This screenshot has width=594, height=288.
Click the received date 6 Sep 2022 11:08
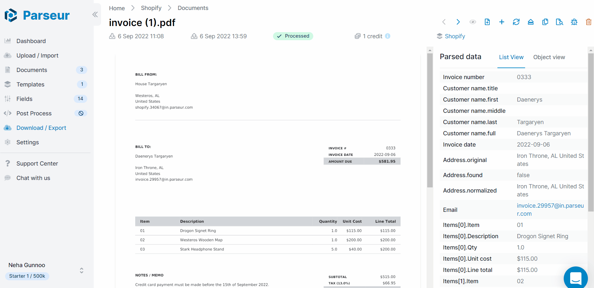[x=141, y=36]
